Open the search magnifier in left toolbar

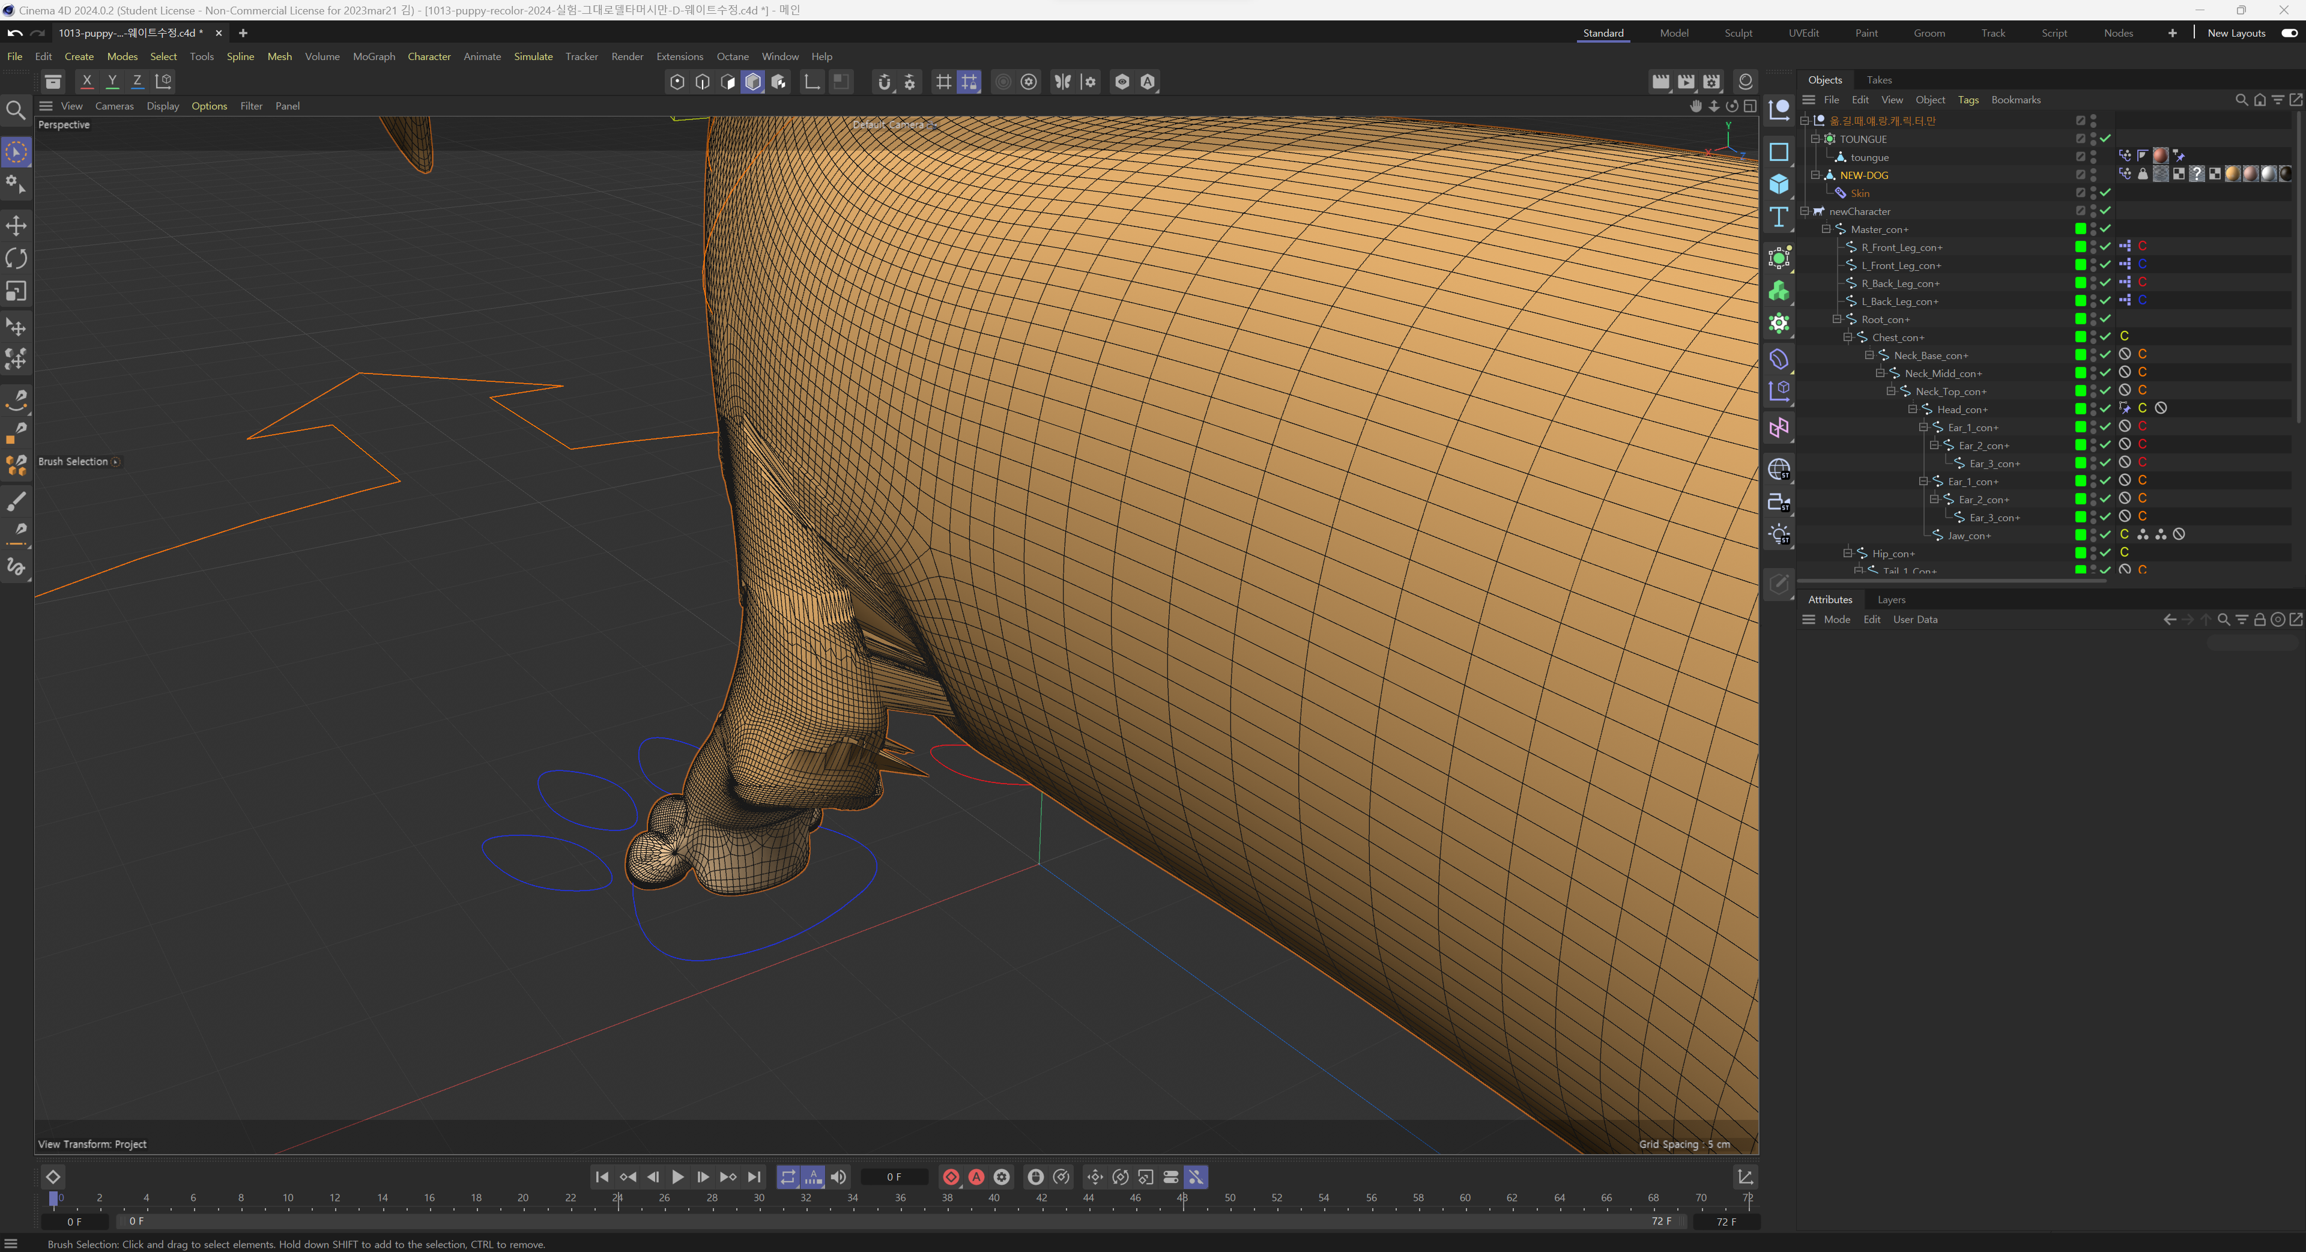click(x=16, y=110)
